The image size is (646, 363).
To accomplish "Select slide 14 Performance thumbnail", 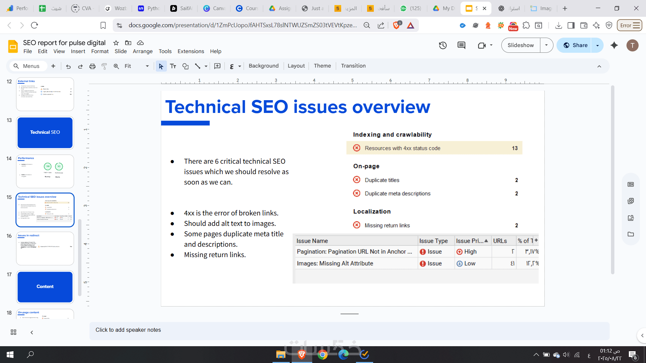I will [x=45, y=171].
